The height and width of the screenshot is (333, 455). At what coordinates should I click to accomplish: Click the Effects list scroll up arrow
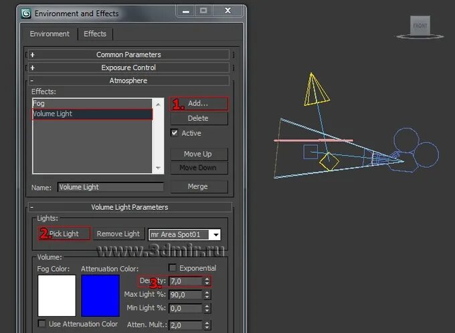(158, 104)
